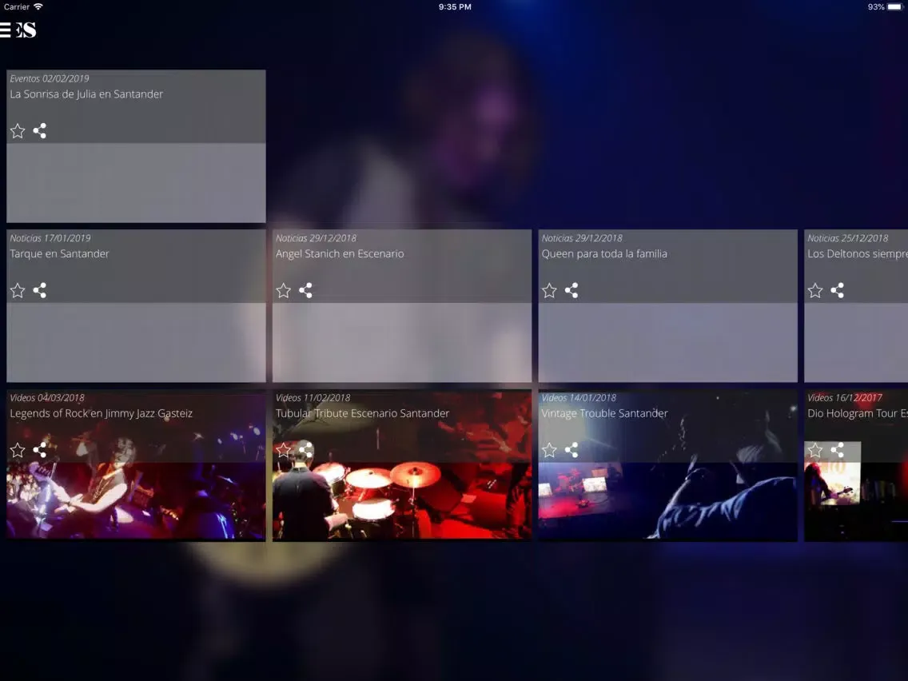Open Legends of Rock en Jimmy Jazz Gasteiz title
Screen dimensions: 908x681
coord(101,413)
